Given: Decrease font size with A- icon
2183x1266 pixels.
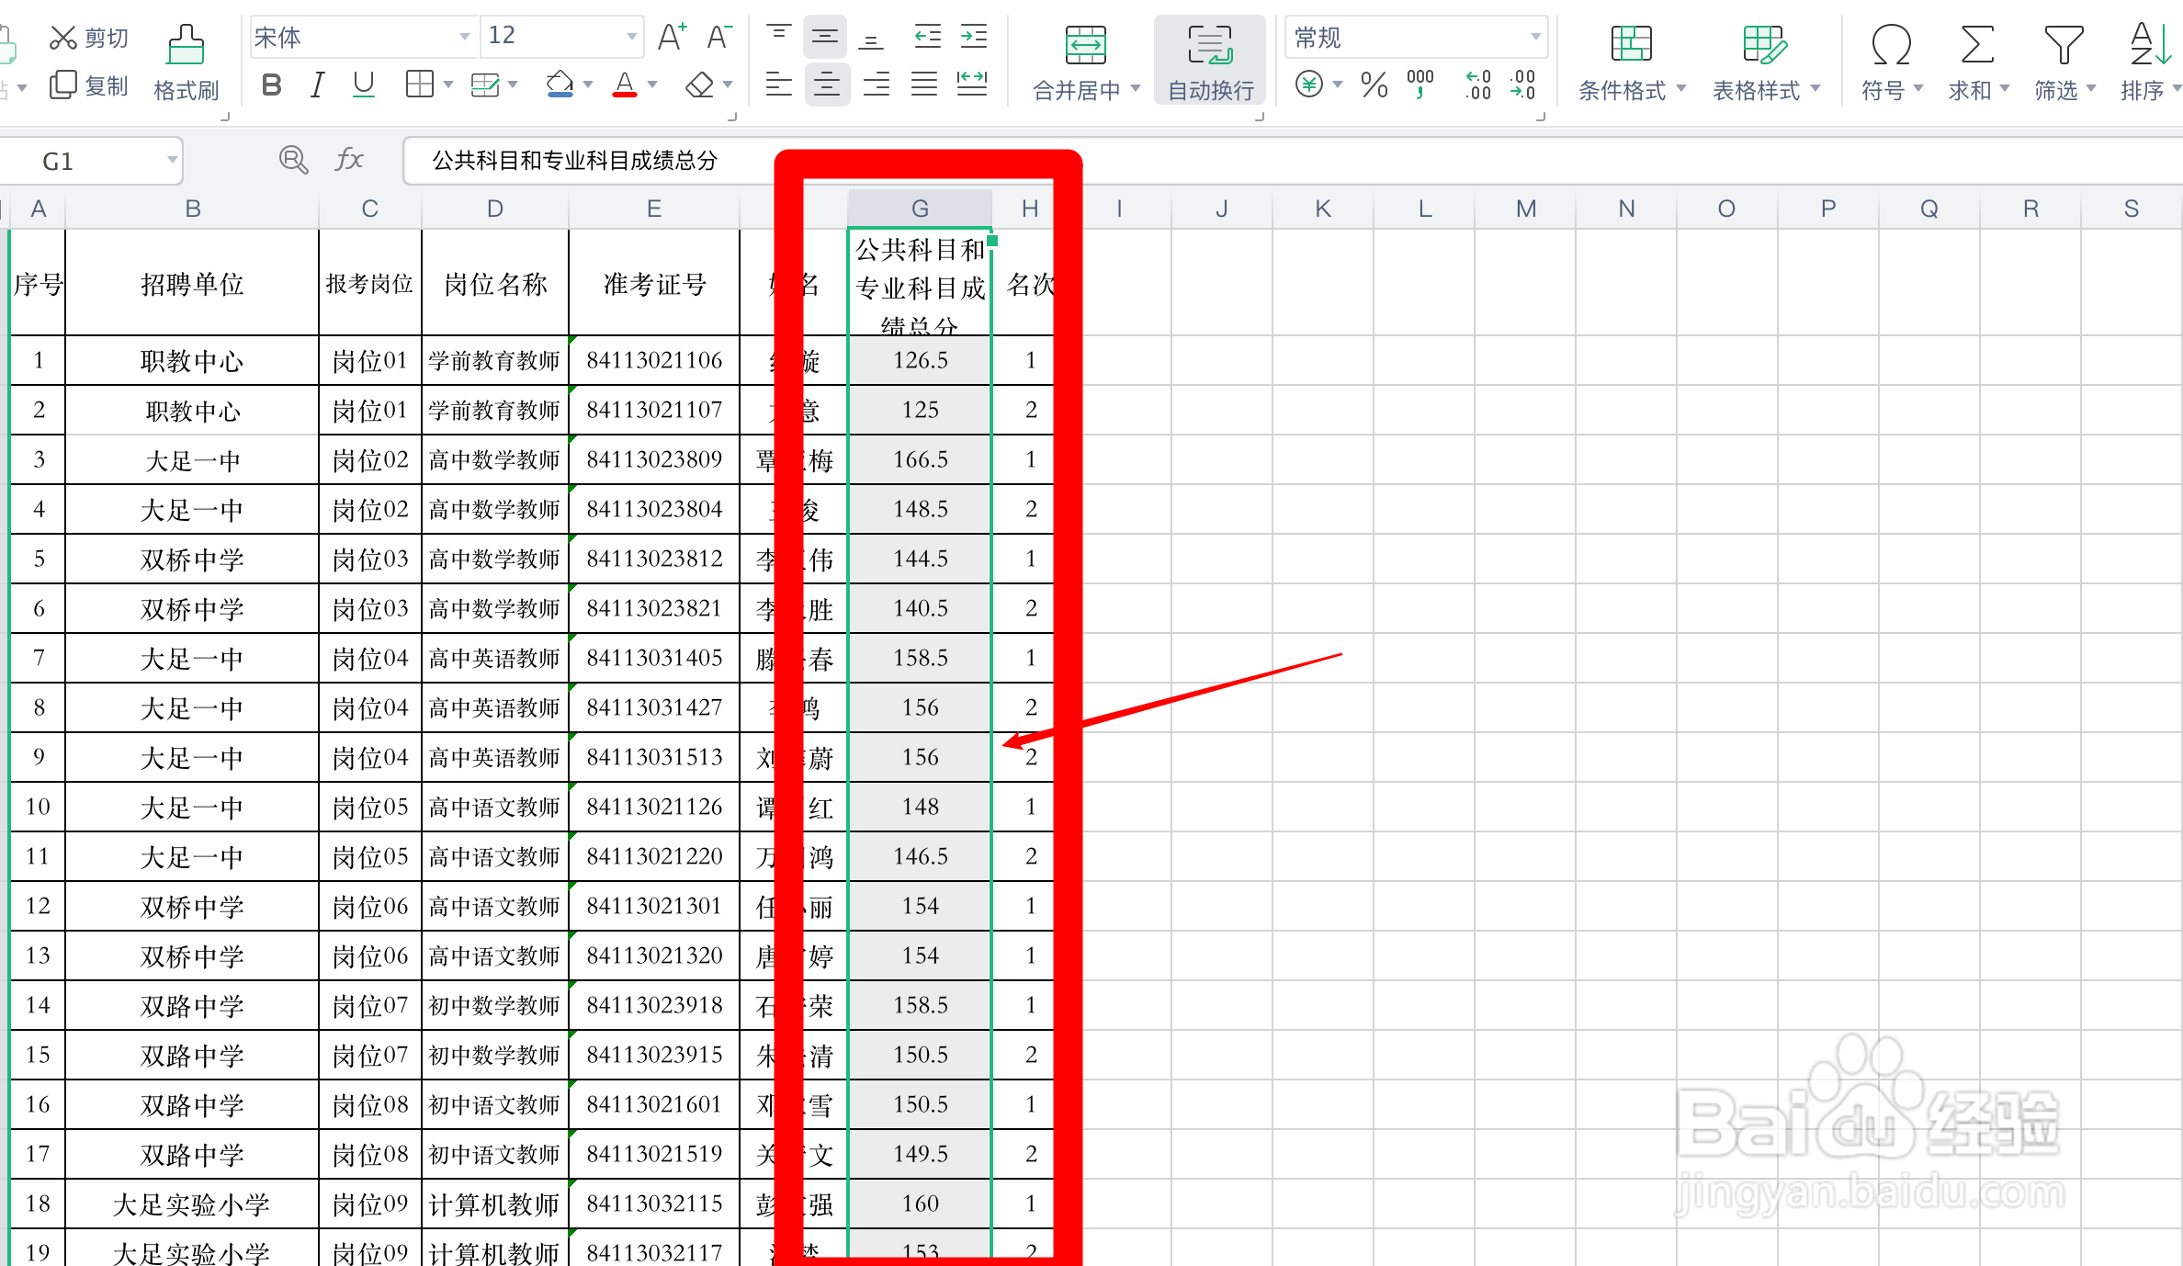Looking at the screenshot, I should point(719,37).
